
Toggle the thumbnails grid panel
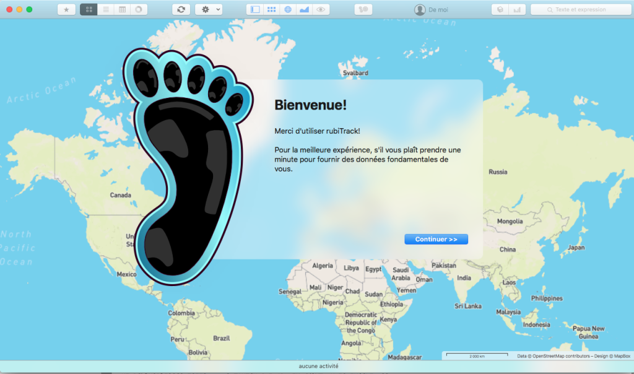coord(271,9)
